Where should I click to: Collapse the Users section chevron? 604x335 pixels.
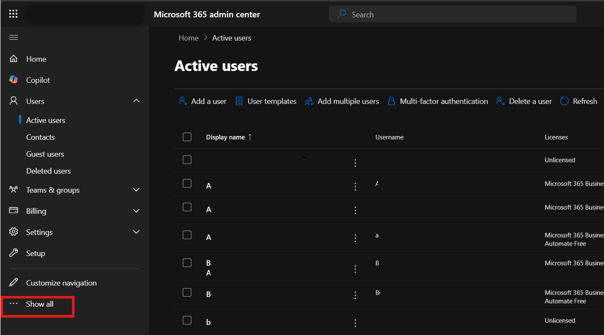coord(136,101)
